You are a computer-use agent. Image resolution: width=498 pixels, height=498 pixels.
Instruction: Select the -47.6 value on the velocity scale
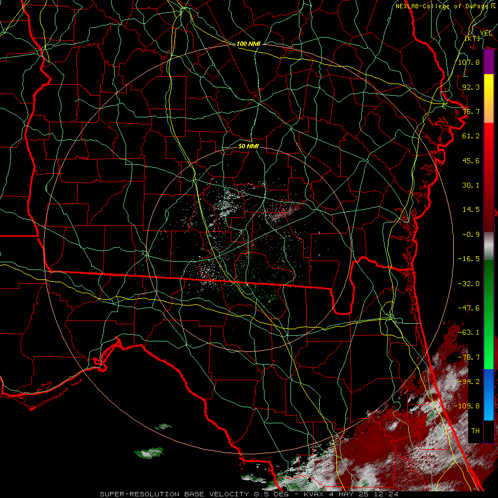pyautogui.click(x=469, y=308)
